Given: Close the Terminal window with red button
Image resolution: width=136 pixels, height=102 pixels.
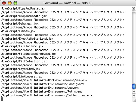Looking at the screenshot, I should pyautogui.click(x=4, y=3).
